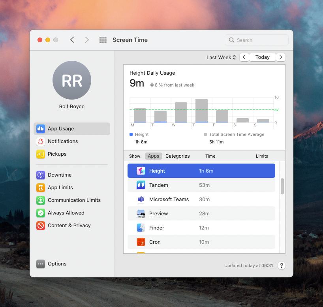The height and width of the screenshot is (307, 323).
Task: Select Saturday's usage bar
Action: [x=243, y=121]
